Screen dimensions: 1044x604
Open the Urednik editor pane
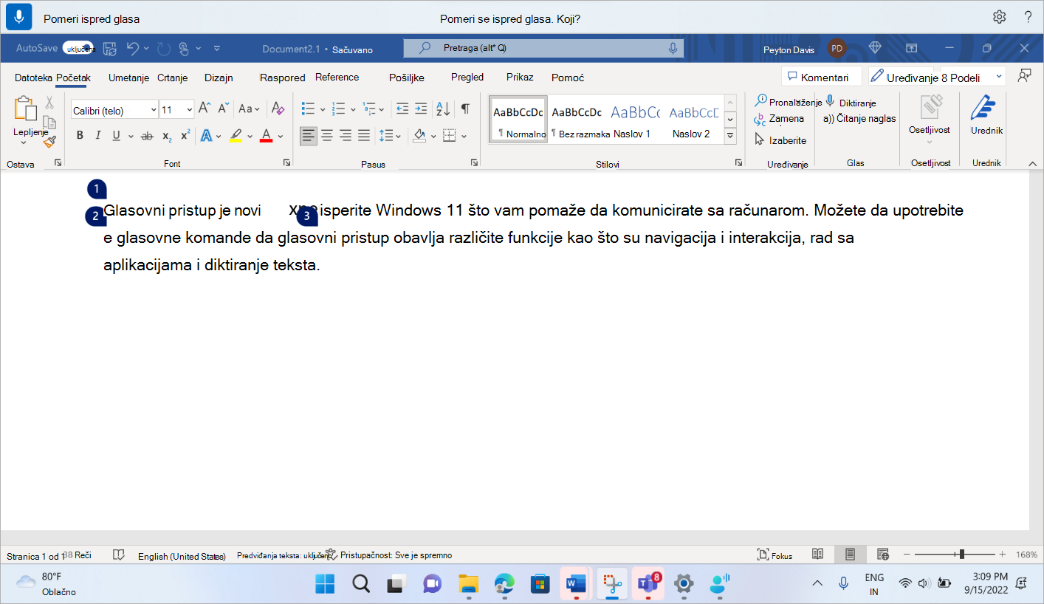tap(986, 115)
